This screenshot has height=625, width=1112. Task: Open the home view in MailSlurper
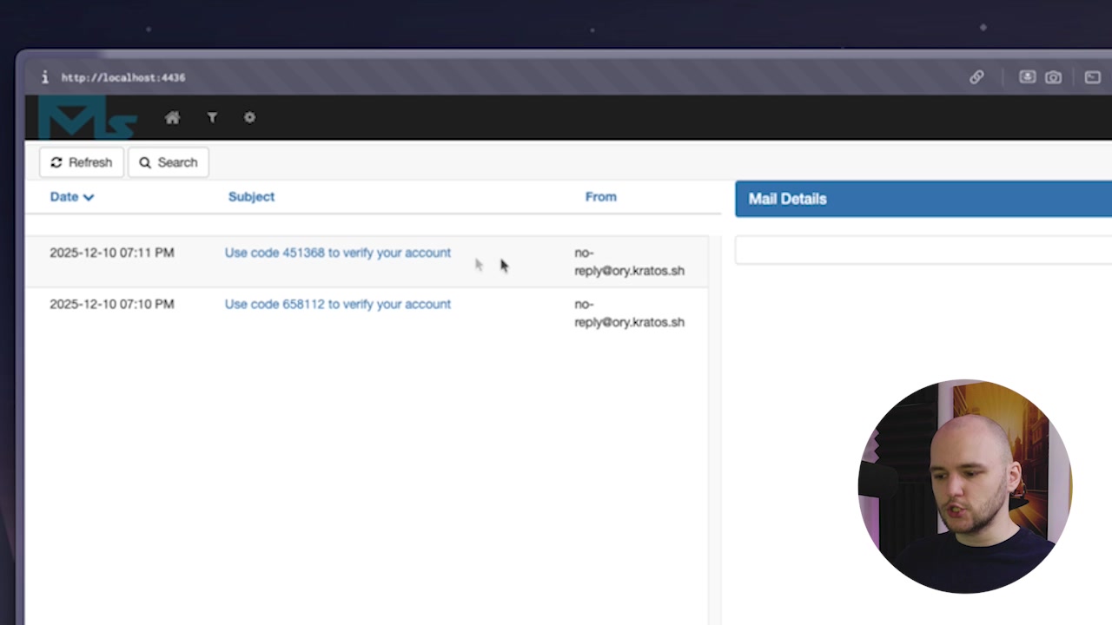[172, 117]
